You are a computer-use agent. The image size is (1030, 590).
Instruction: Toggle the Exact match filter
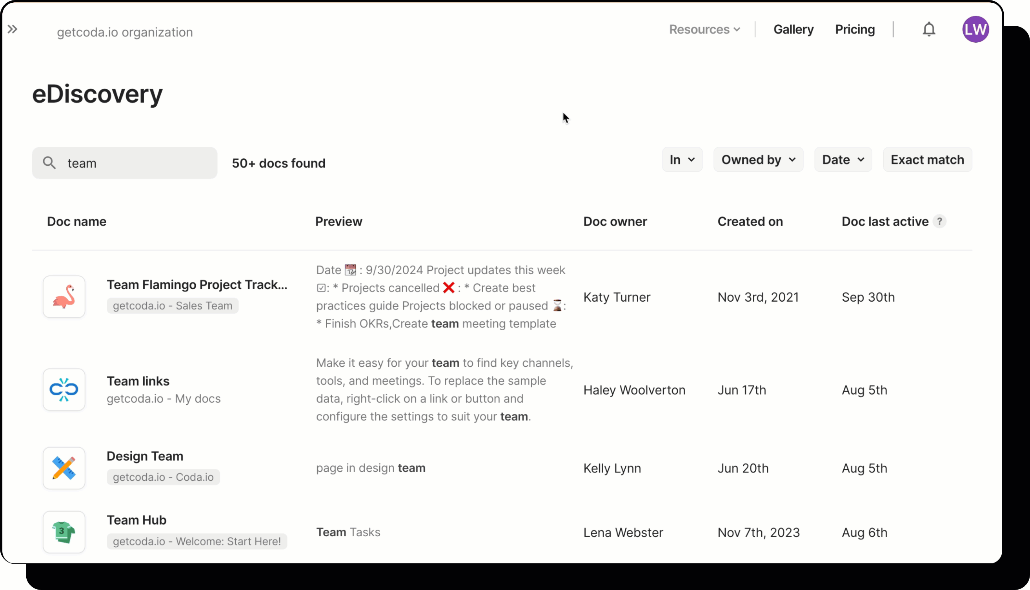[927, 160]
